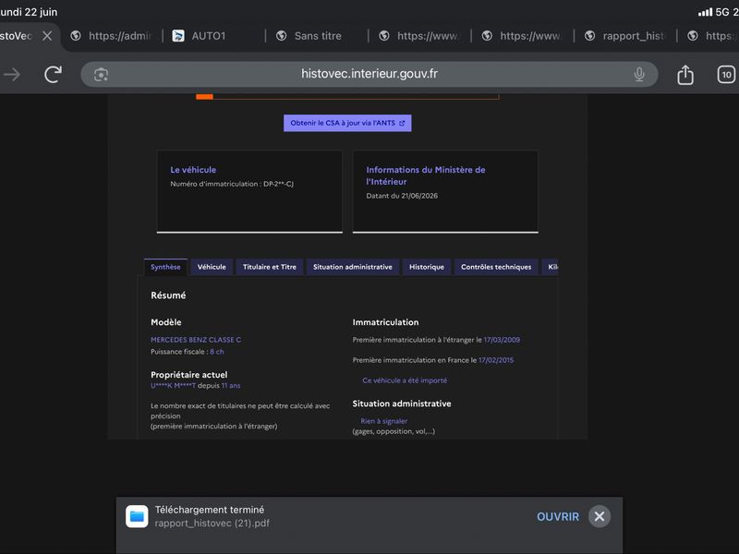Image resolution: width=739 pixels, height=554 pixels.
Task: Open the tab overview showing 10 tabs
Action: point(726,75)
